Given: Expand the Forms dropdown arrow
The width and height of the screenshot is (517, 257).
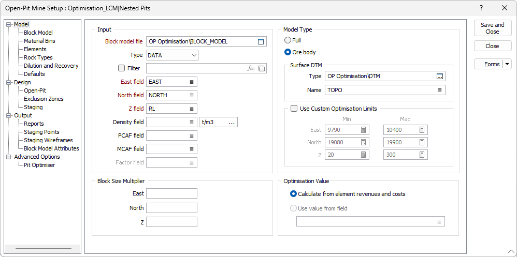Looking at the screenshot, I should [x=507, y=64].
